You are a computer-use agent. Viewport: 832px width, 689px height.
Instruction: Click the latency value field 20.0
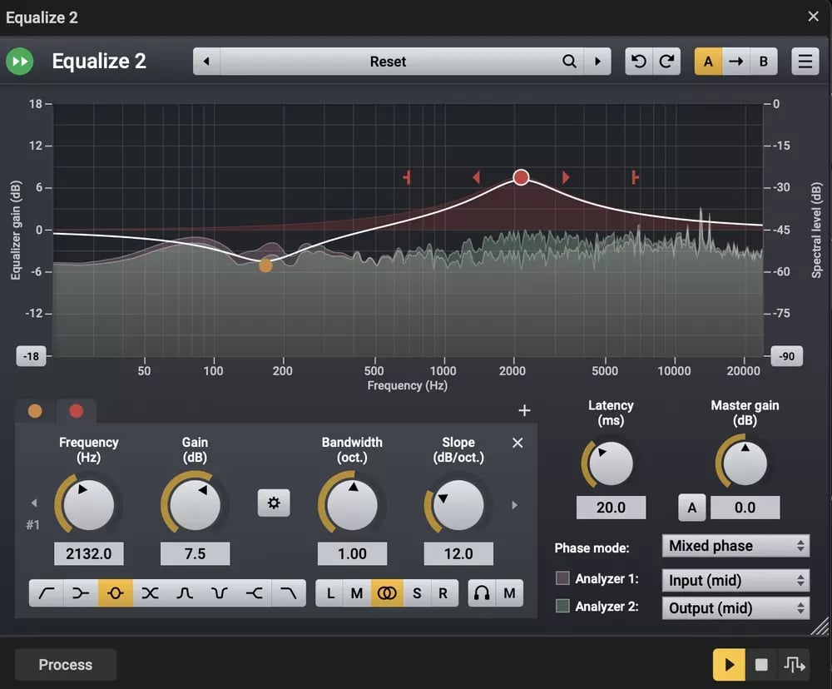click(x=611, y=508)
